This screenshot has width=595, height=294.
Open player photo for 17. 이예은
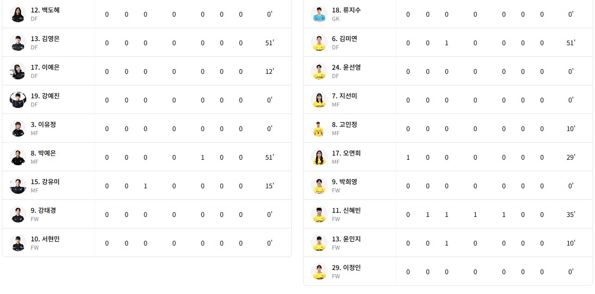[18, 71]
